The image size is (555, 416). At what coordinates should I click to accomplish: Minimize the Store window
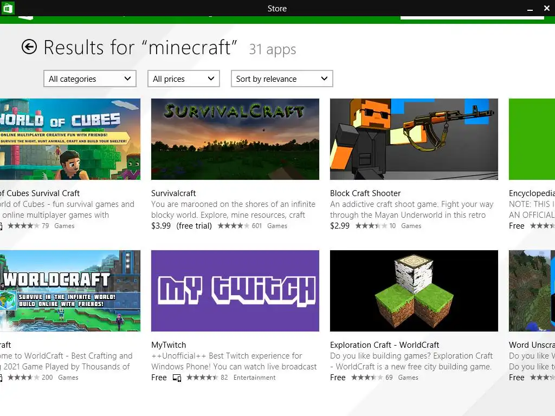(x=530, y=9)
